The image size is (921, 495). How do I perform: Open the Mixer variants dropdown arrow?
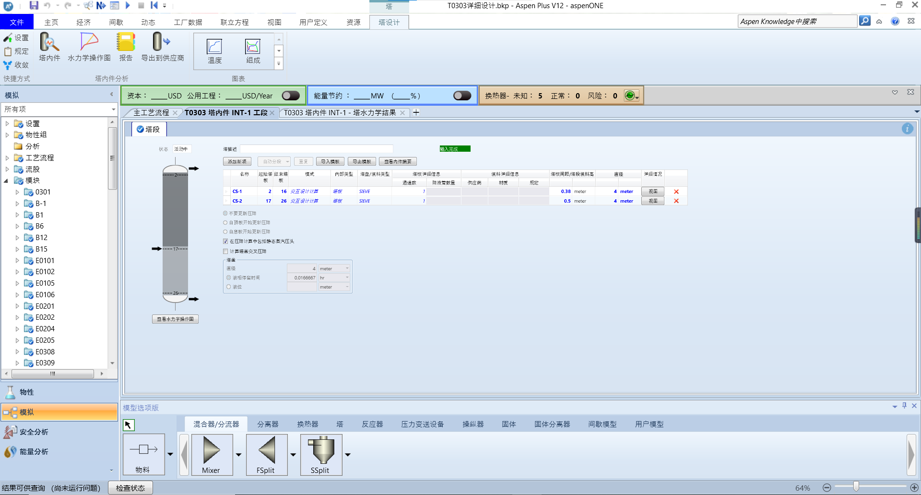238,455
